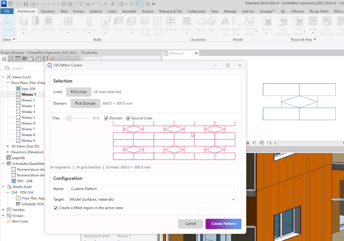The width and height of the screenshot is (344, 241).
Task: Select the Door tool in ribbon
Action: (x=36, y=24)
